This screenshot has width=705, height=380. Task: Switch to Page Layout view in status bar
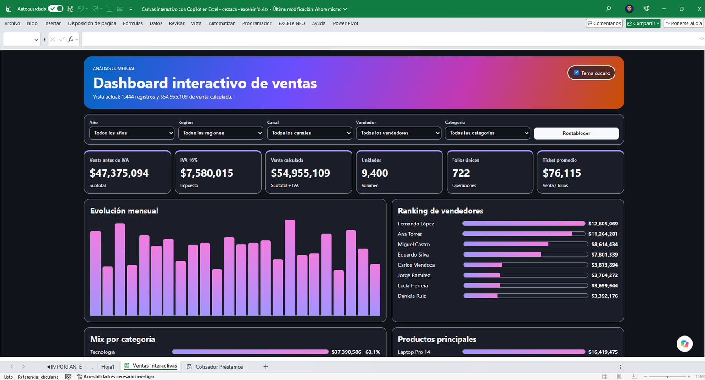(620, 377)
